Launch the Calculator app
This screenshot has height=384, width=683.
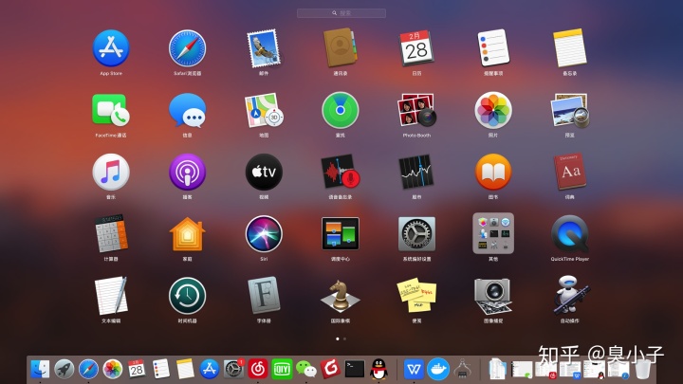pyautogui.click(x=111, y=234)
